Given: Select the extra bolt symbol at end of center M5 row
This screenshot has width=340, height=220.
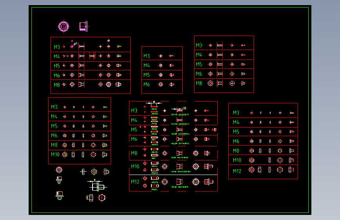Looking at the screenshot, I should click(x=214, y=130).
